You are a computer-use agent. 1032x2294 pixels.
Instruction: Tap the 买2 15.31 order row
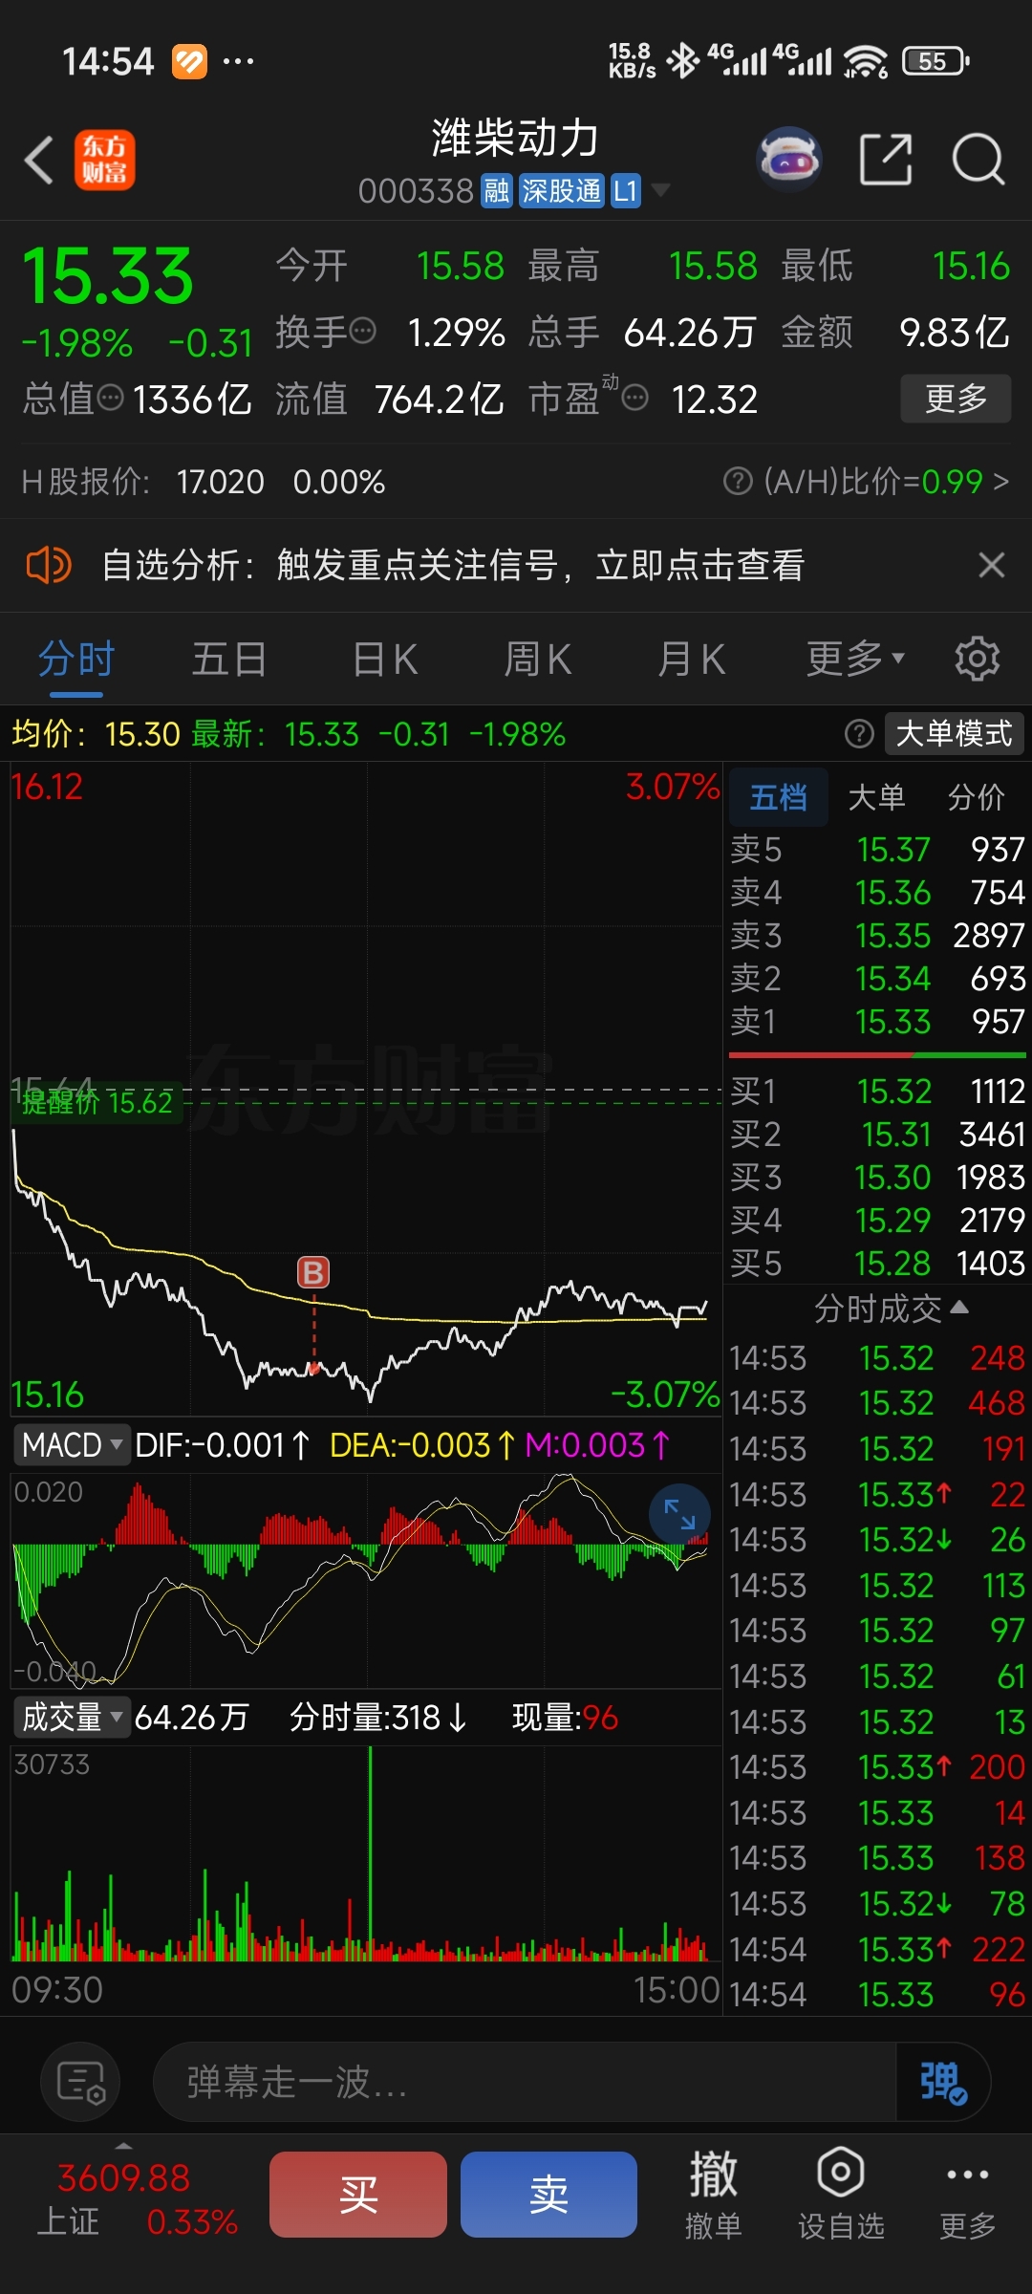[x=877, y=1135]
